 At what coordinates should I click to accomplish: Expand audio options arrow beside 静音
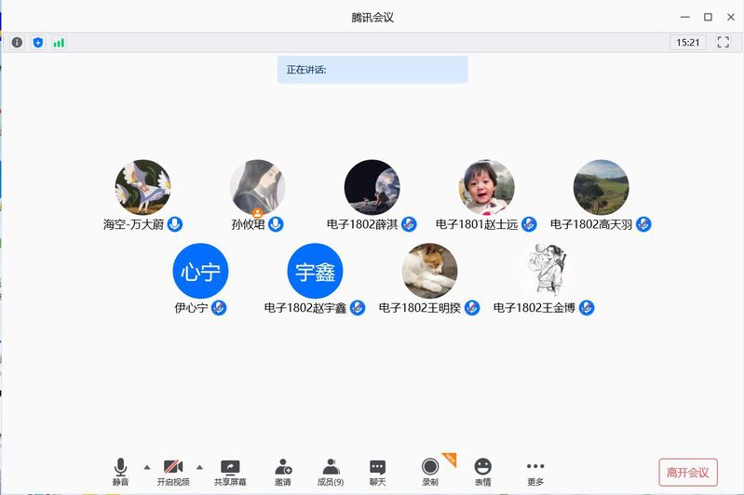click(x=147, y=467)
